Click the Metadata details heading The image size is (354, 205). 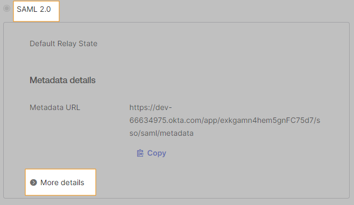62,80
